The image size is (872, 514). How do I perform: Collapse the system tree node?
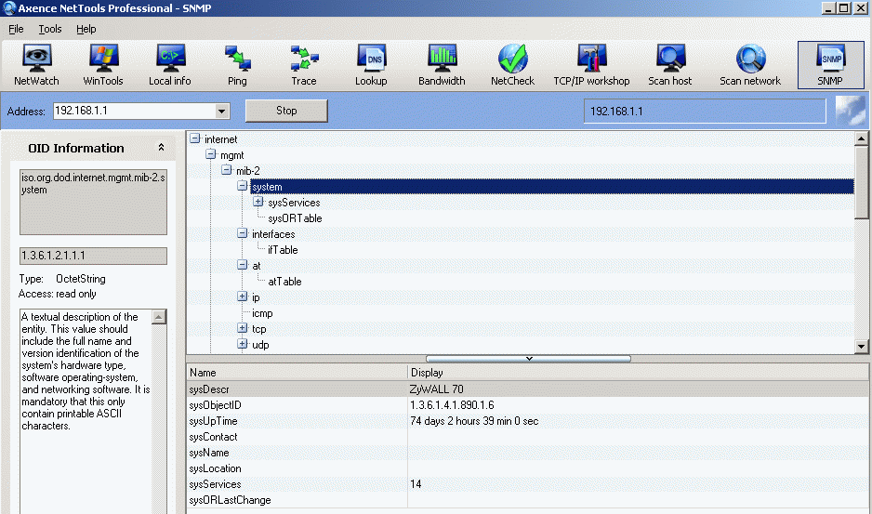[243, 186]
